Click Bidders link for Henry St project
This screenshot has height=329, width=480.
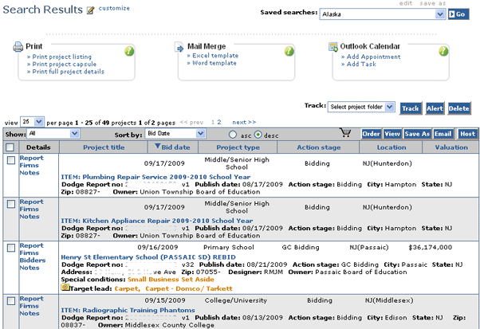point(33,260)
